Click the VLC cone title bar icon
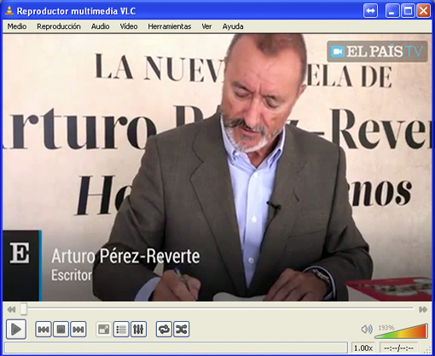The height and width of the screenshot is (356, 435). pyautogui.click(x=9, y=11)
